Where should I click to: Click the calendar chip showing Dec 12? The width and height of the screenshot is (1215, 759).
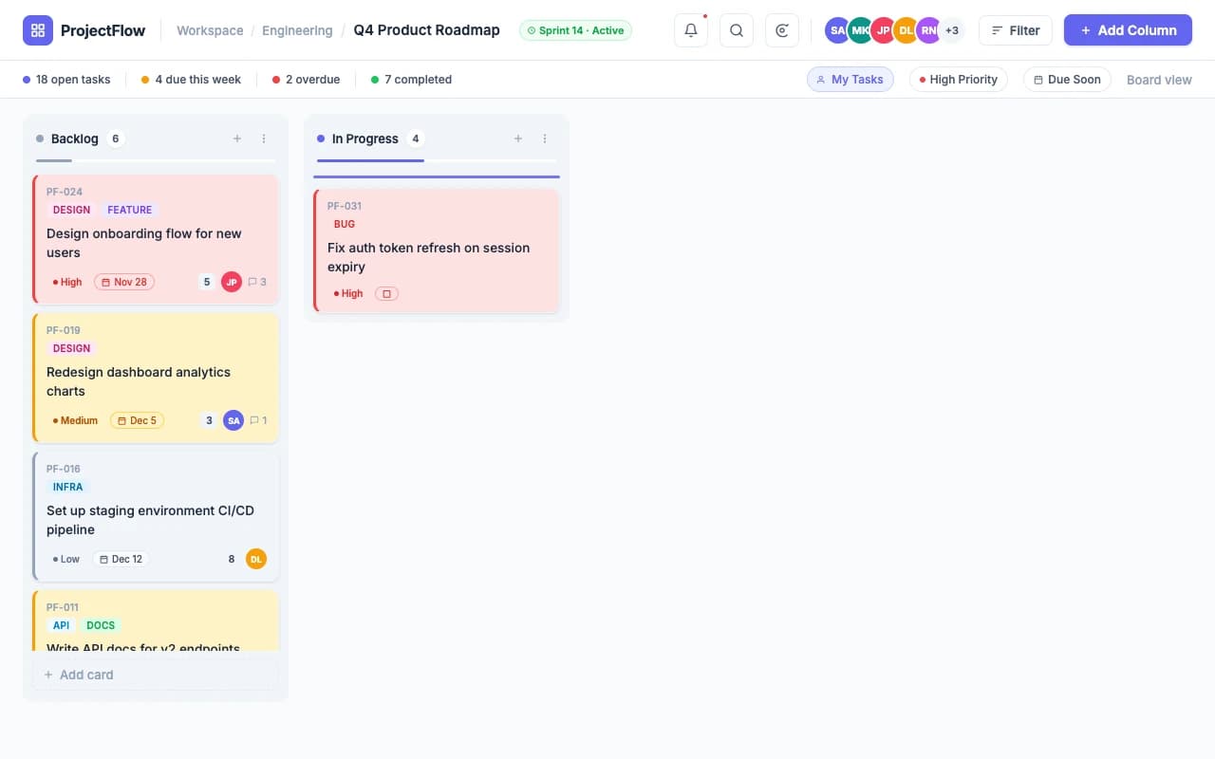(x=121, y=559)
